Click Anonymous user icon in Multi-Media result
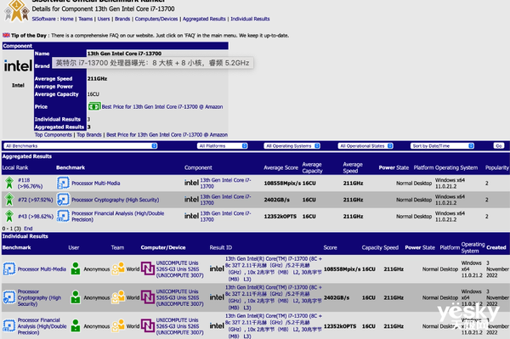 76,268
